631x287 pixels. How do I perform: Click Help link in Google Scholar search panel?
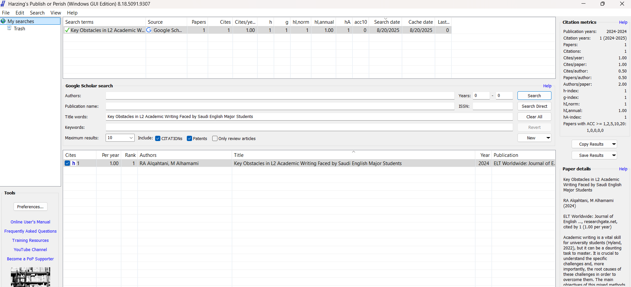(547, 86)
